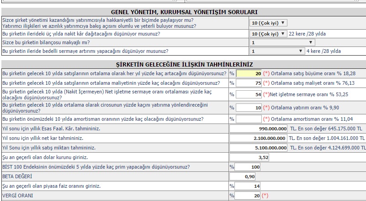Screen dimensions: 366x201
Task: Open the cash dividend expectation dropdown
Action: pos(268,34)
